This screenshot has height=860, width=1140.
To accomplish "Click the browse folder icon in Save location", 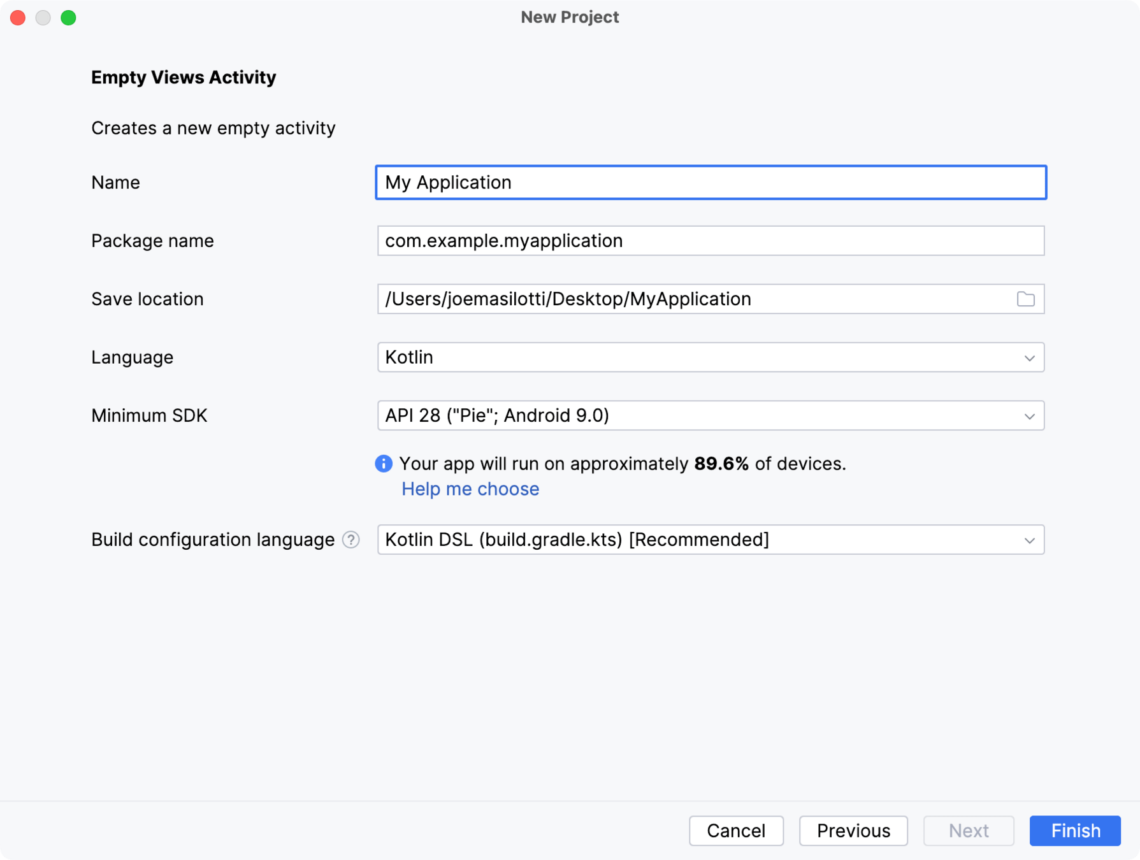I will 1025,299.
